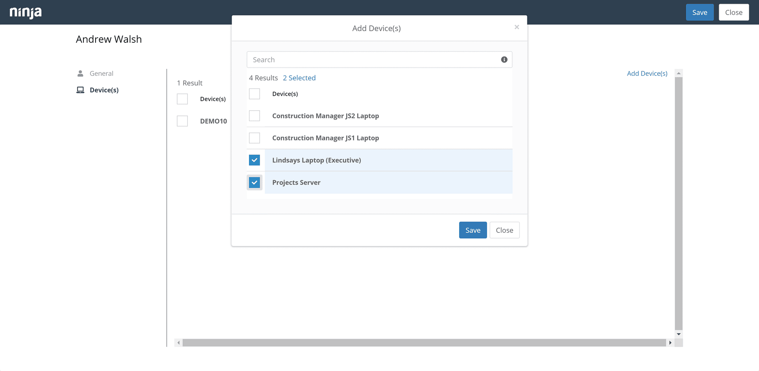Click the Ninja logo in the header
759x371 pixels.
26,12
